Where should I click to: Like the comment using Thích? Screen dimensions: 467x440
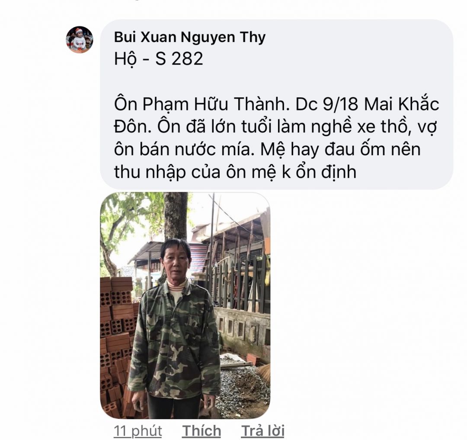click(202, 431)
